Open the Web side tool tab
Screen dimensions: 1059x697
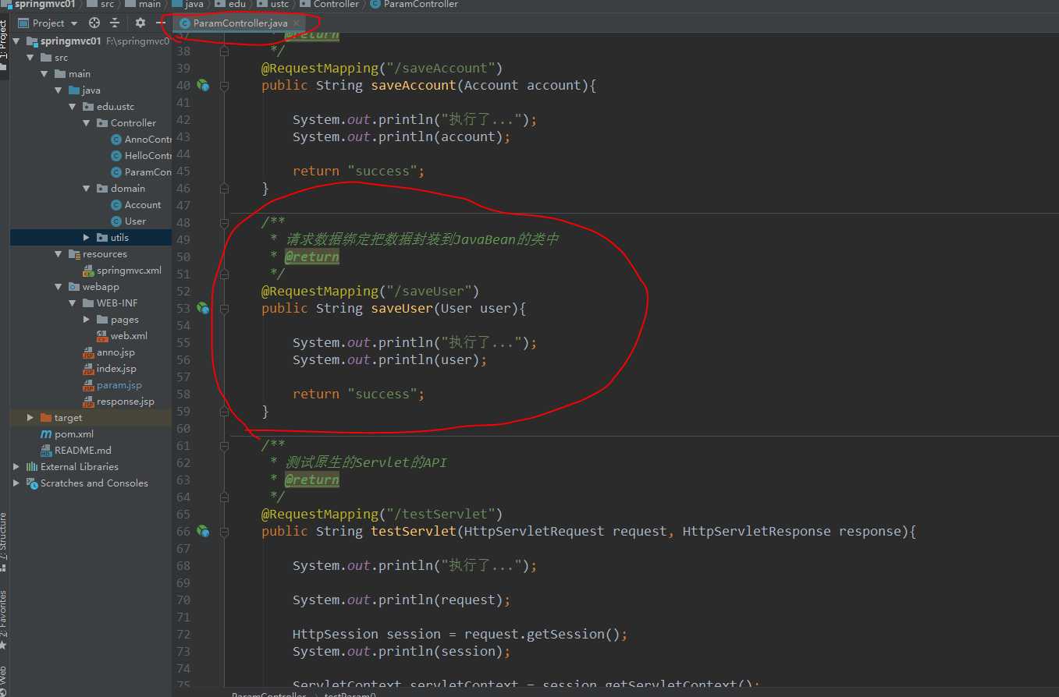[x=4, y=680]
